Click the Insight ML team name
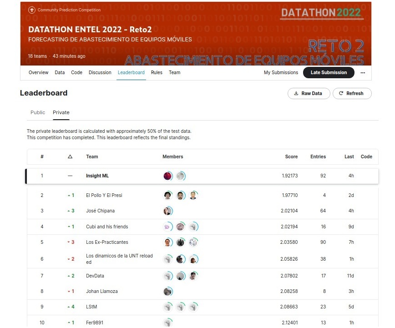The image size is (395, 328). pos(97,176)
